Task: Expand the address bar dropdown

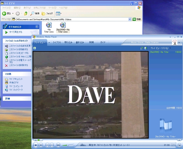Action: (130, 19)
